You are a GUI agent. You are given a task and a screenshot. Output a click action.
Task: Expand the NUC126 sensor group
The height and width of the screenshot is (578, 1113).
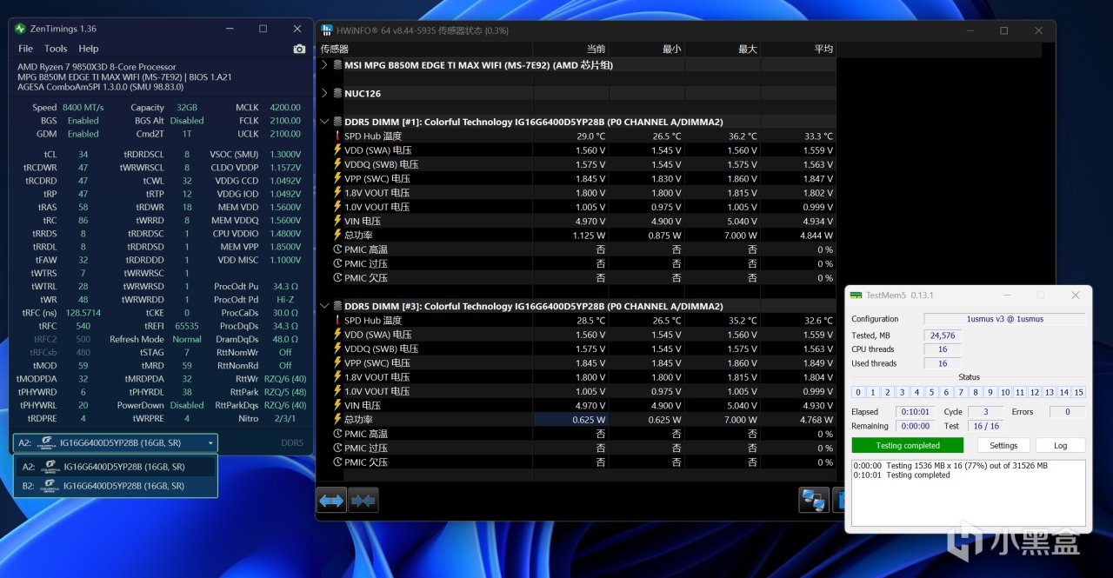tap(325, 93)
